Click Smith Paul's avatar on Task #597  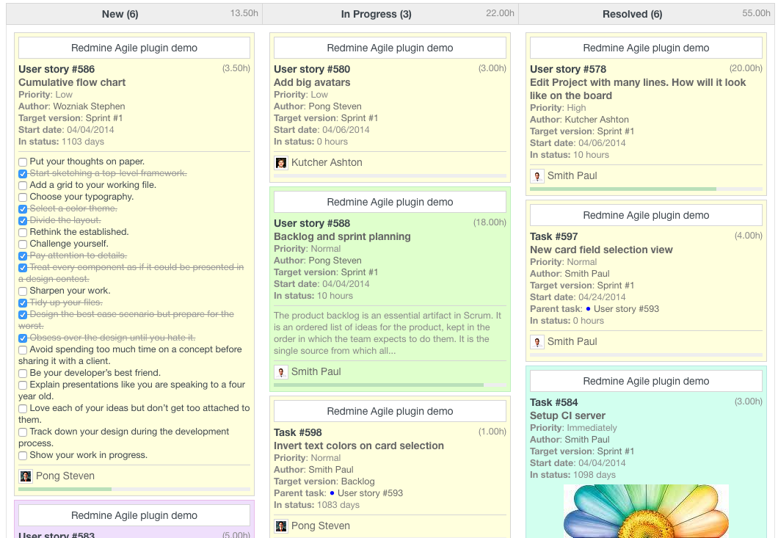pyautogui.click(x=537, y=341)
